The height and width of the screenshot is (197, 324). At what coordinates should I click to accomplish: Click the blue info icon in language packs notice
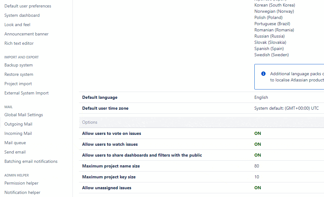(263, 74)
